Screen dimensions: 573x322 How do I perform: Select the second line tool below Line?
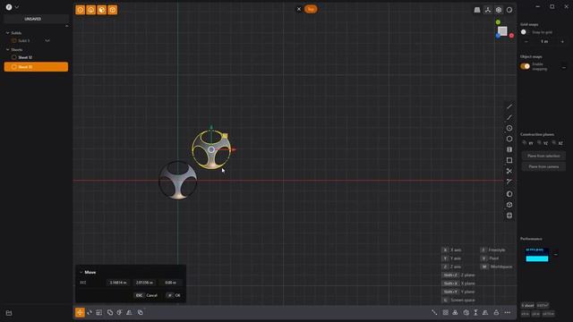pyautogui.click(x=509, y=117)
